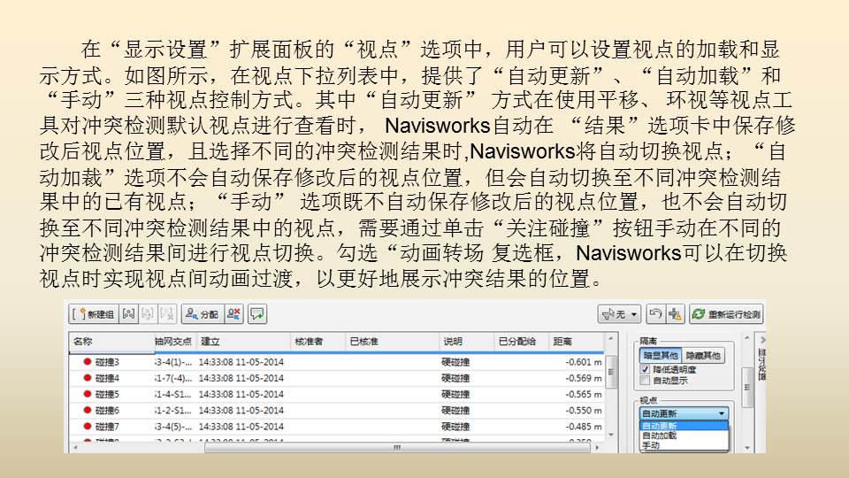Enable the 自动显示 checkbox

point(645,381)
